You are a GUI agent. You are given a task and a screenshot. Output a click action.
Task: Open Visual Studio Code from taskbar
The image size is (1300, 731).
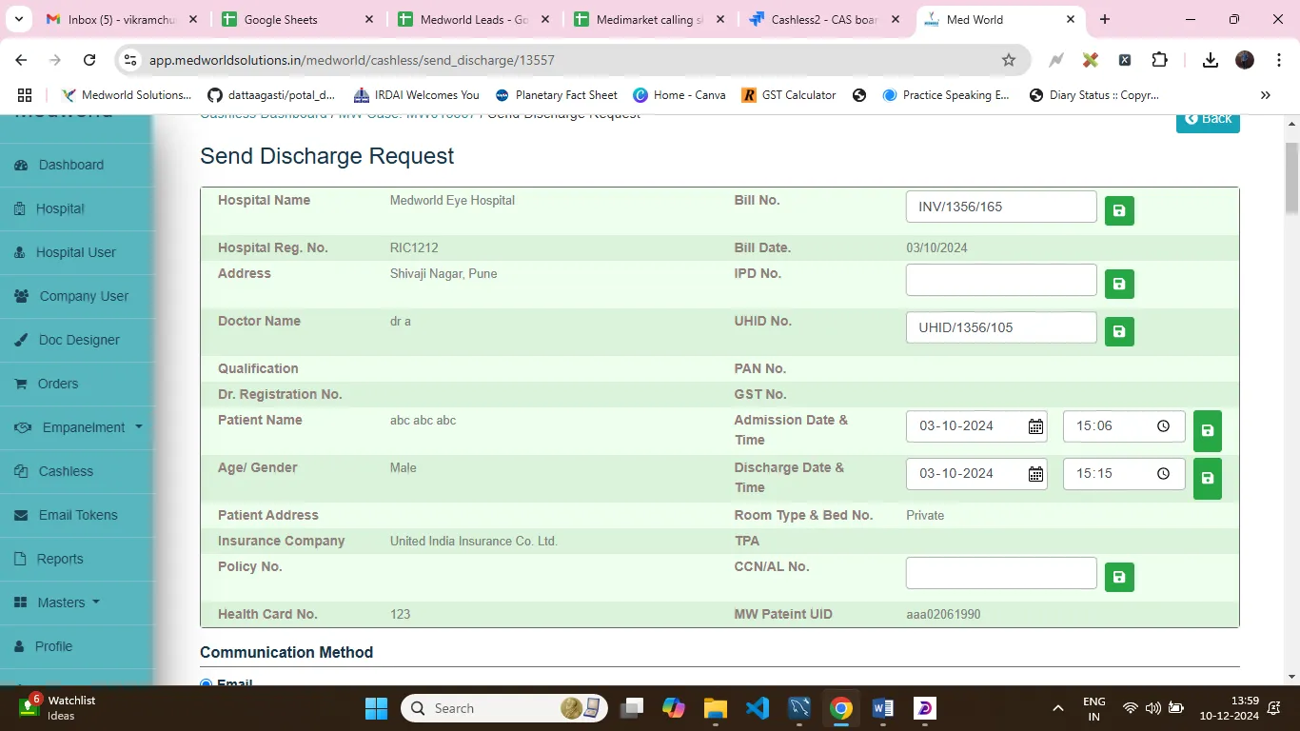[758, 708]
